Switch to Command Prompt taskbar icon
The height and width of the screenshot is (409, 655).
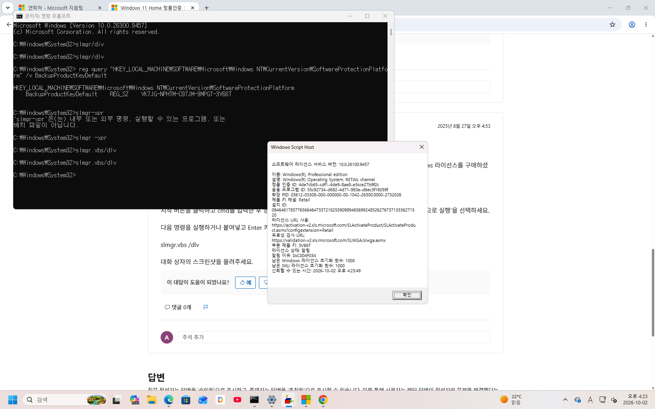tap(255, 400)
